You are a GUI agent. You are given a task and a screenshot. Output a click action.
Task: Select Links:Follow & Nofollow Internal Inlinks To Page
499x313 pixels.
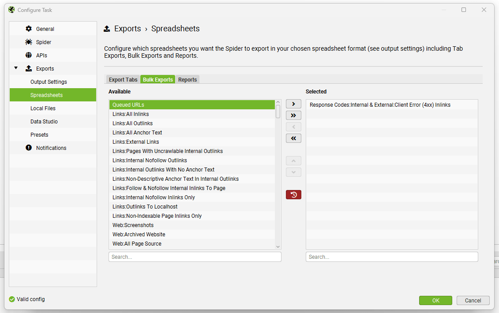coord(192,188)
